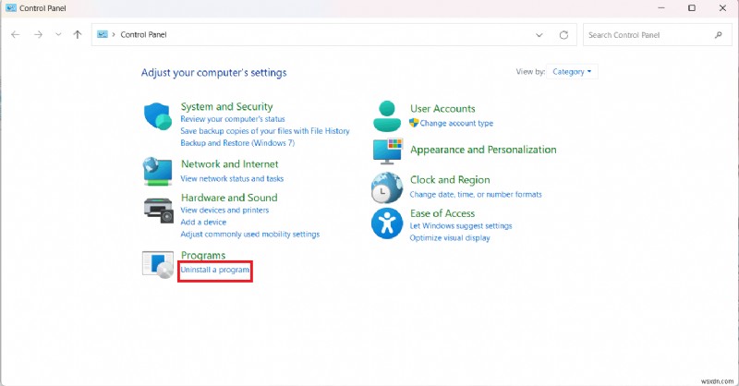Click Optimize visual display link
This screenshot has width=739, height=386.
[450, 238]
